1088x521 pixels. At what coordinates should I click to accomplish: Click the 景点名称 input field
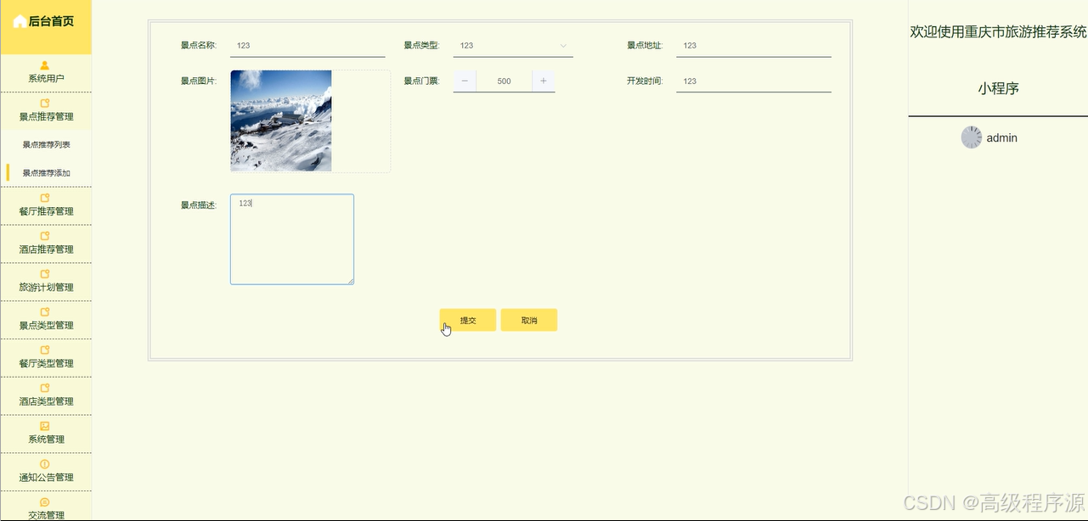(307, 46)
